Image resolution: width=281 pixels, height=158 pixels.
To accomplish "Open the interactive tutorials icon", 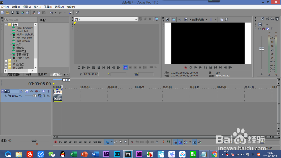I will pos(71,13).
